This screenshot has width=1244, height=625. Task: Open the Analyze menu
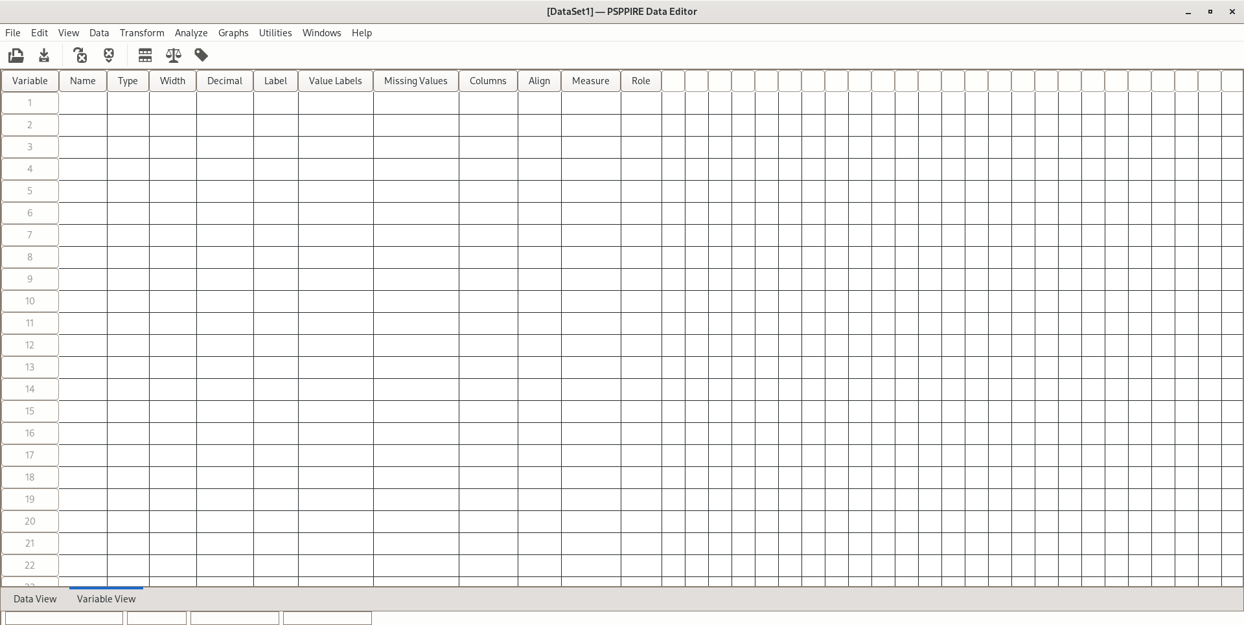[x=191, y=33]
